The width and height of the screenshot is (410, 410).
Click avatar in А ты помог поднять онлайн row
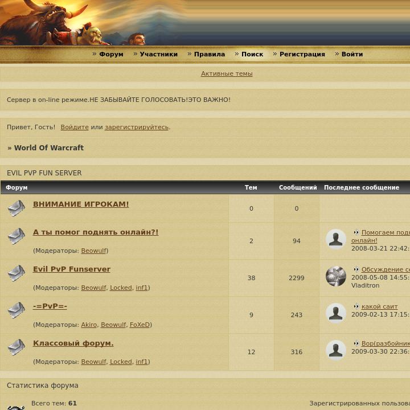pos(336,239)
